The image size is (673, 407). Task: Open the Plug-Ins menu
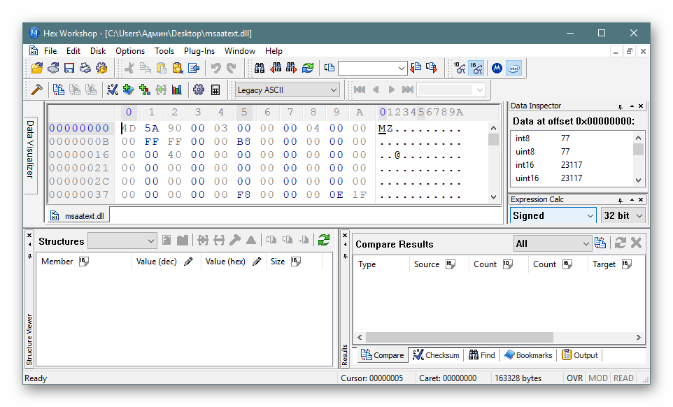click(x=199, y=51)
